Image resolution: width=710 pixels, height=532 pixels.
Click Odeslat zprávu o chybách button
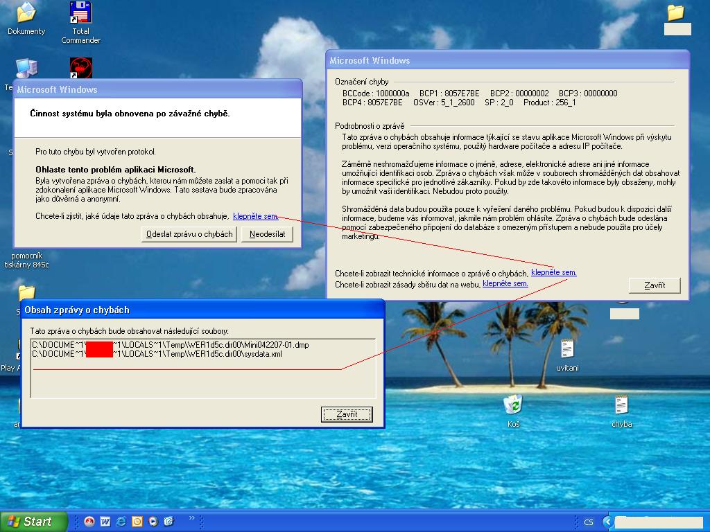click(x=189, y=234)
